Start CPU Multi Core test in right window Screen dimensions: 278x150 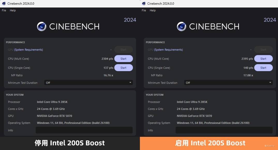click(264, 59)
